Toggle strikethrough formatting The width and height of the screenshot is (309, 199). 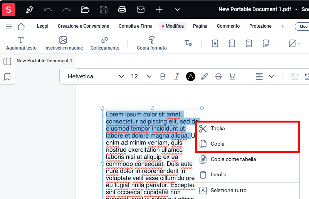pyautogui.click(x=218, y=76)
